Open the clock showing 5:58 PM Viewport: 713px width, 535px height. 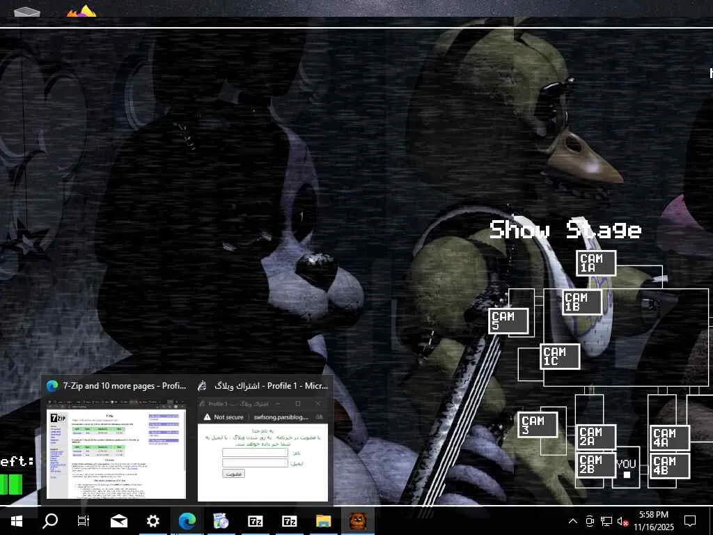654,521
